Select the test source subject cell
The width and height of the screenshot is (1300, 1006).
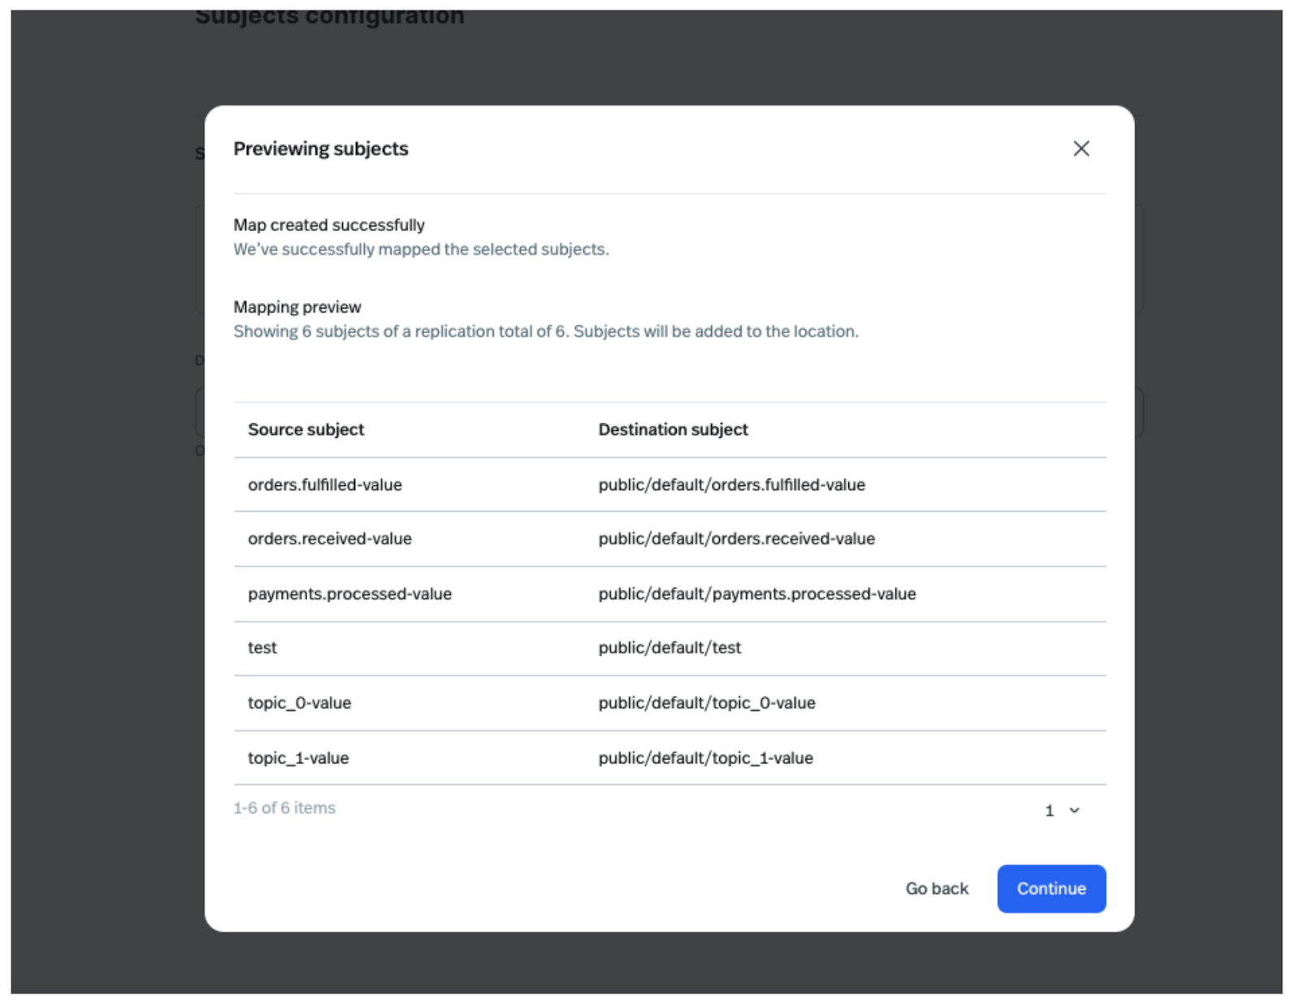pos(262,648)
